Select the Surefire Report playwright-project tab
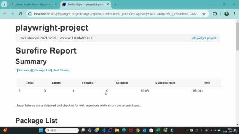 86,4
